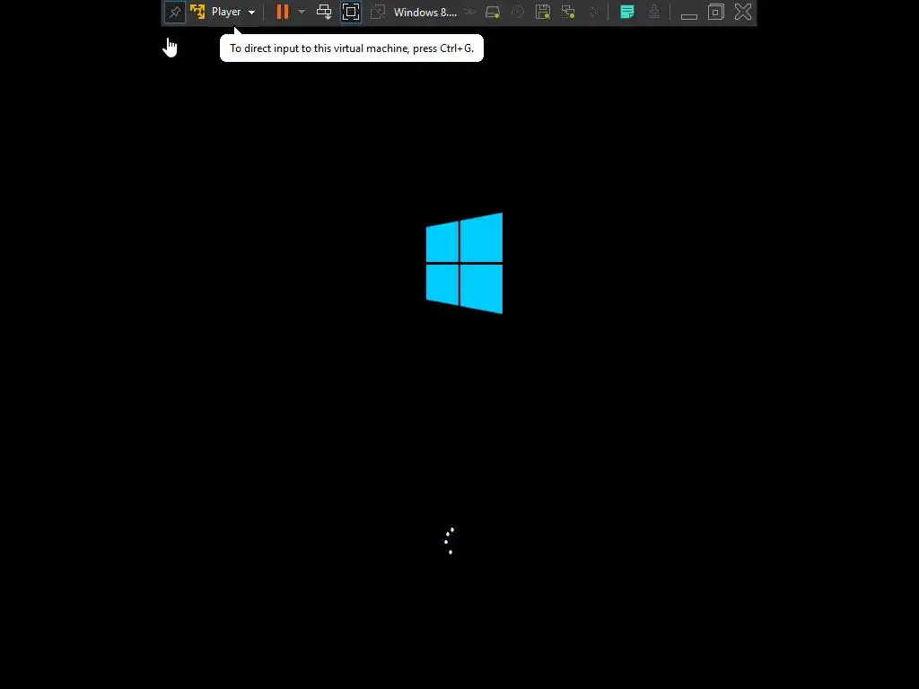Send Ctrl+Alt+Del to the virtual machine
Screen dimensions: 919x689
324,12
